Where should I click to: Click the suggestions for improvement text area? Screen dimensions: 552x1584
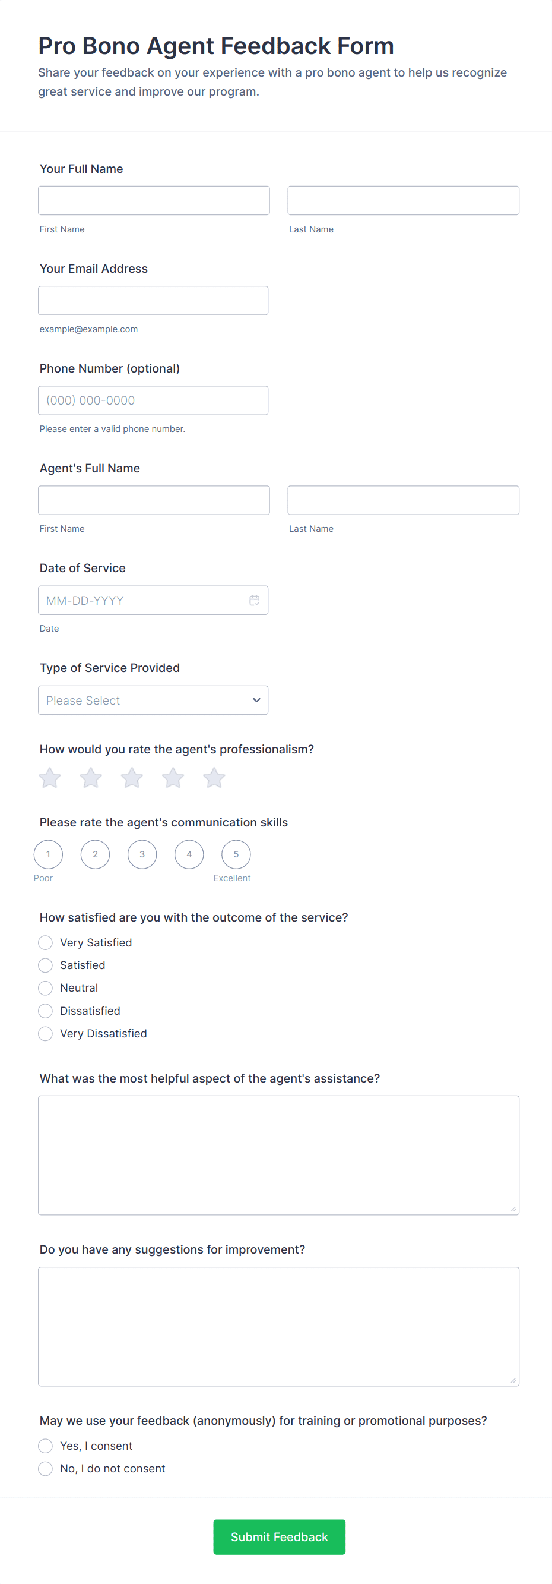pos(278,1326)
